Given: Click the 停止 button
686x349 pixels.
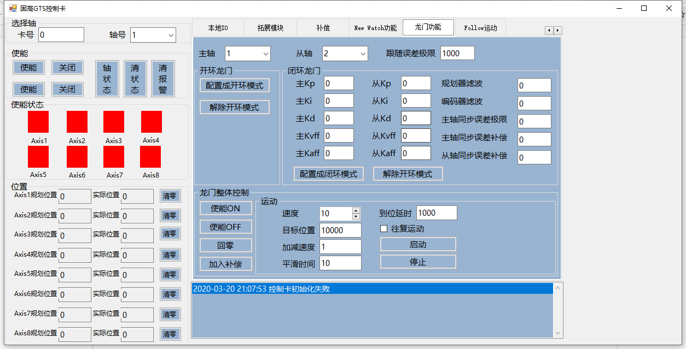Looking at the screenshot, I should coord(418,262).
